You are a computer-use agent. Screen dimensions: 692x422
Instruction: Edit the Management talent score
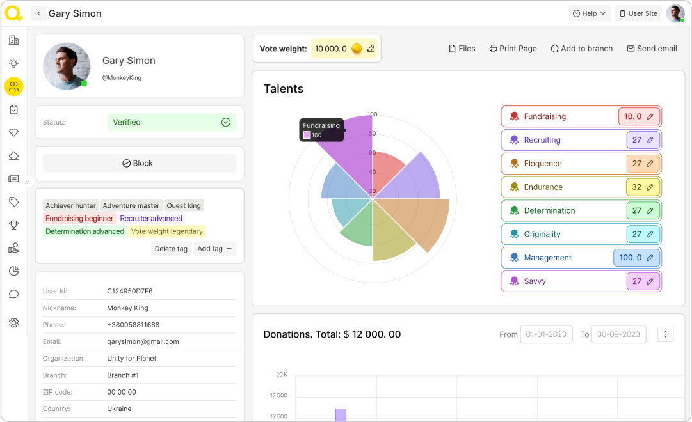coord(650,258)
